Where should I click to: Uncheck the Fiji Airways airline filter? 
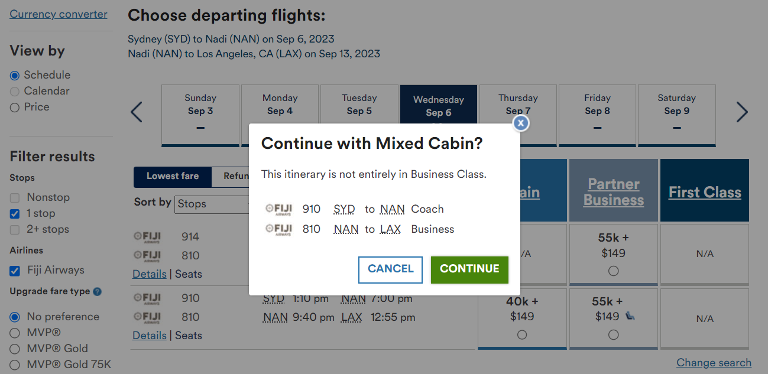(x=15, y=270)
